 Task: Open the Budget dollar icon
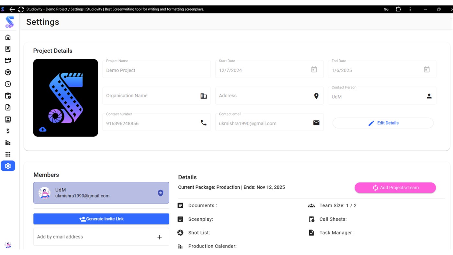pyautogui.click(x=8, y=131)
